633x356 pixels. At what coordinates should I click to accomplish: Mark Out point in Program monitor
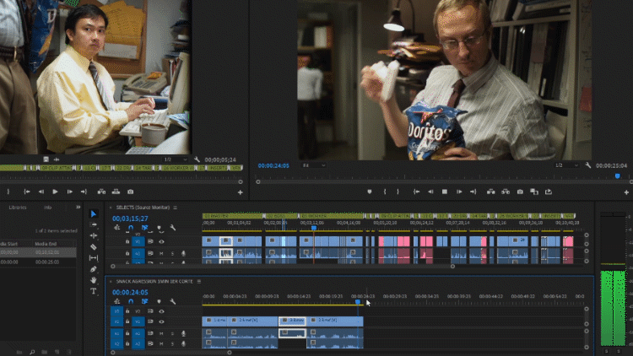pos(398,191)
